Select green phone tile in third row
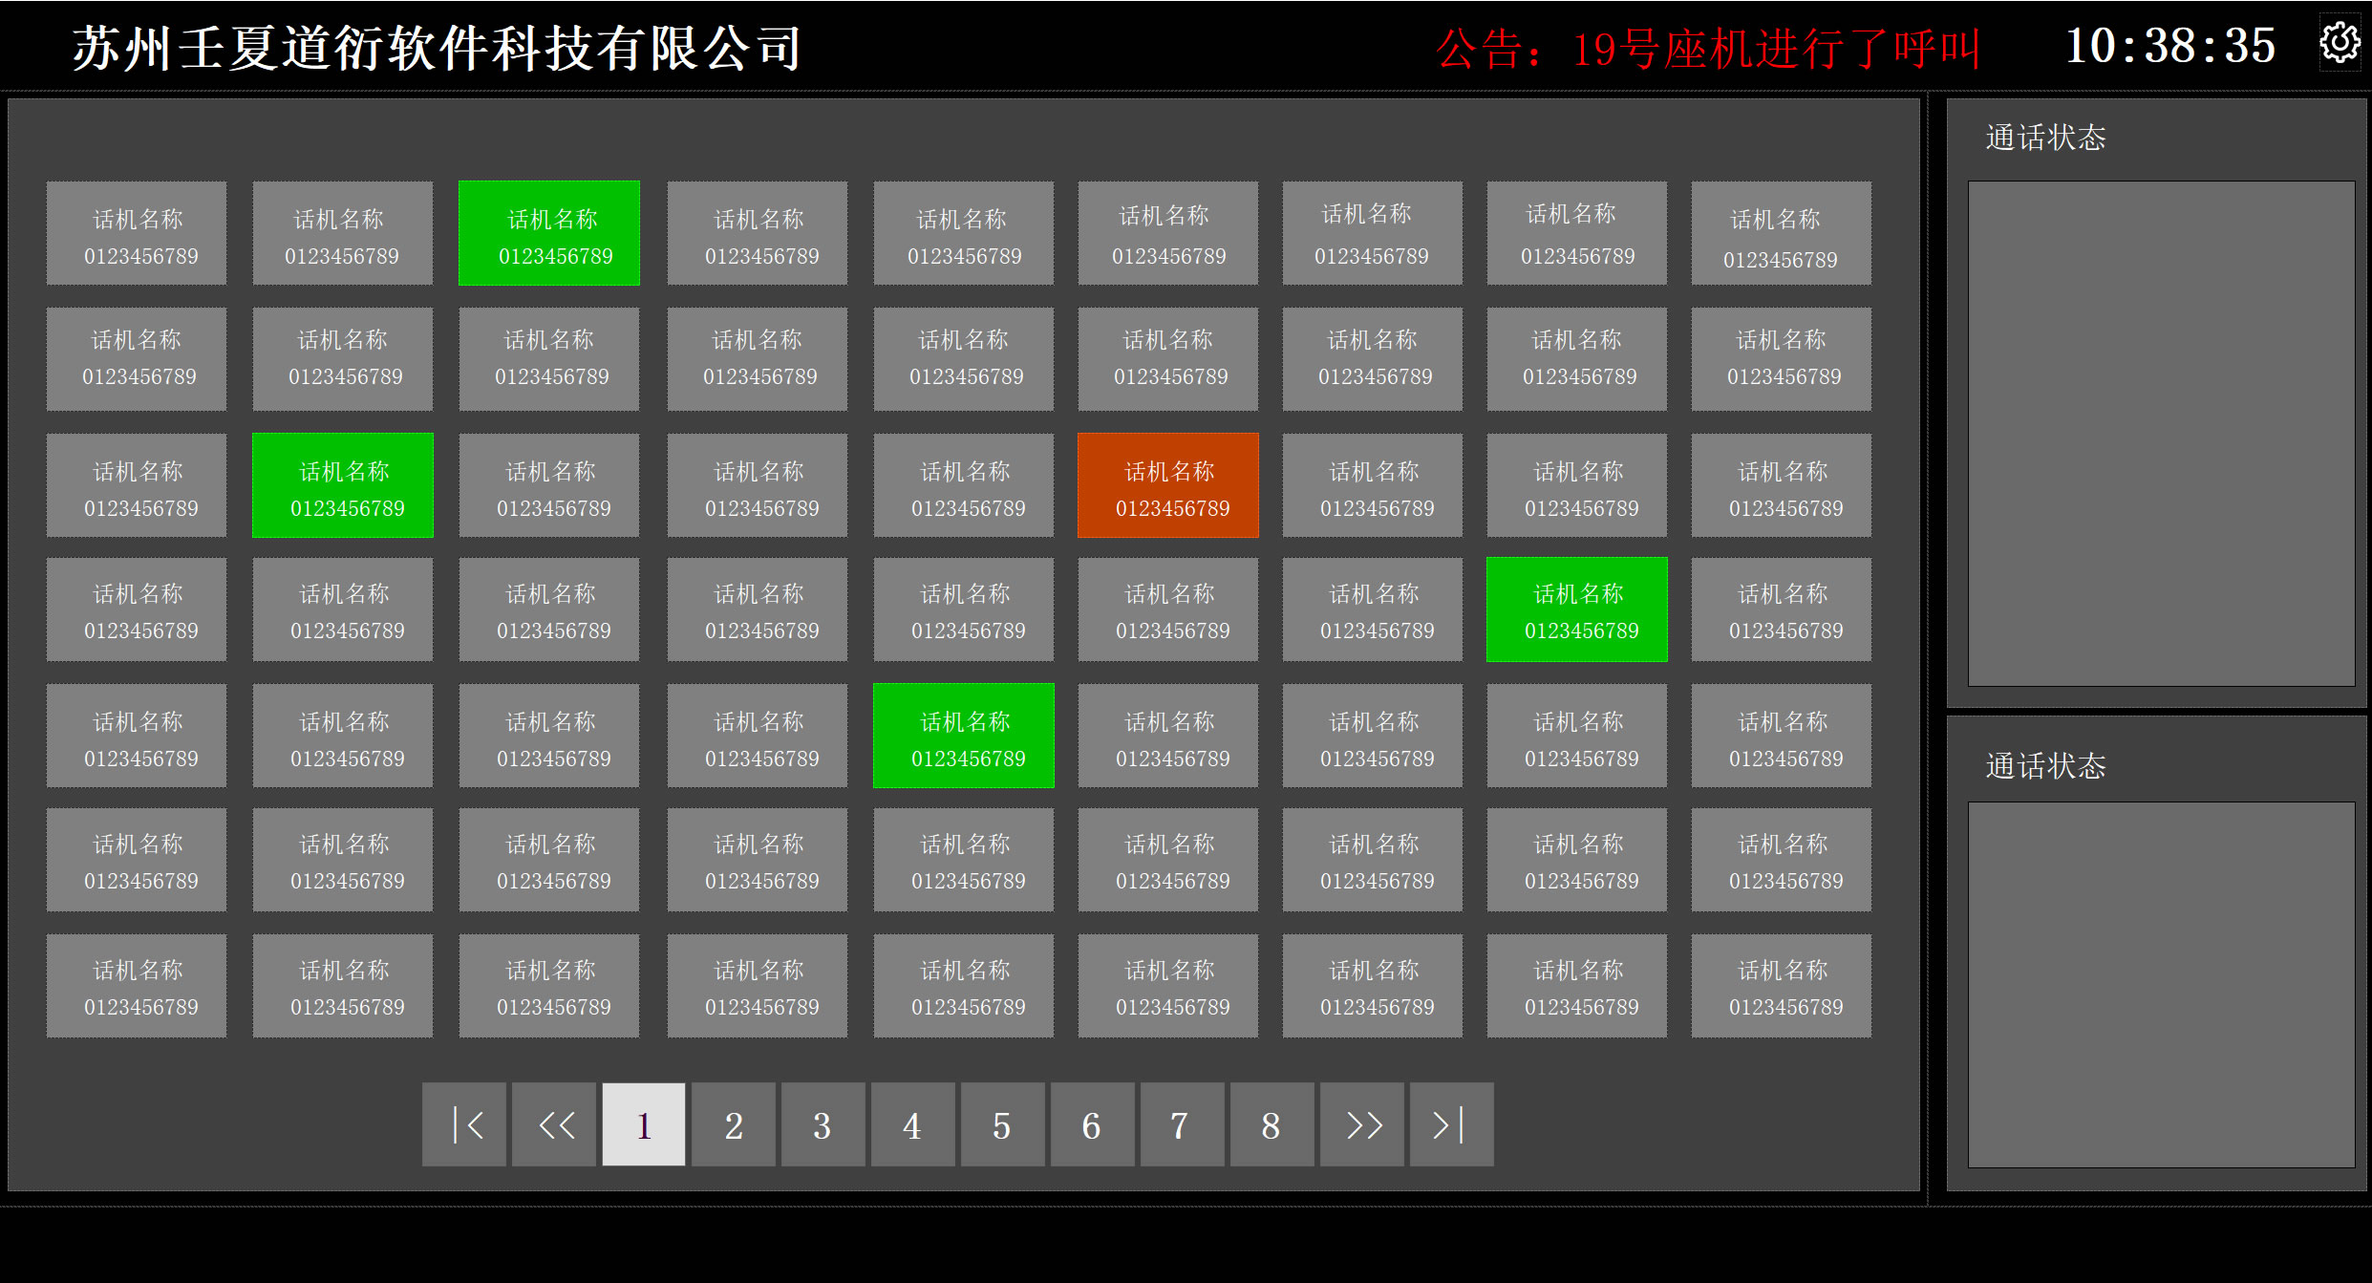The height and width of the screenshot is (1283, 2372). pyautogui.click(x=343, y=486)
